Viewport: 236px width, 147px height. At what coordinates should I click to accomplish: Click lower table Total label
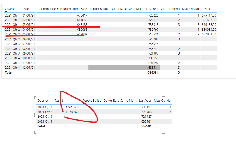point(41,126)
